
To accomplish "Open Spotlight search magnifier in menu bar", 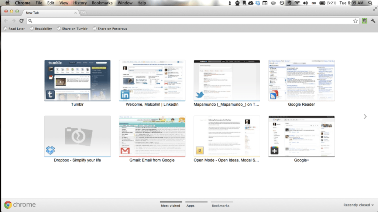I will 370,3.
